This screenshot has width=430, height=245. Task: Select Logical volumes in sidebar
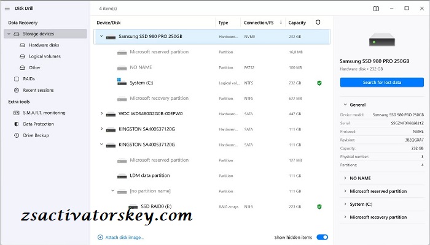(45, 56)
